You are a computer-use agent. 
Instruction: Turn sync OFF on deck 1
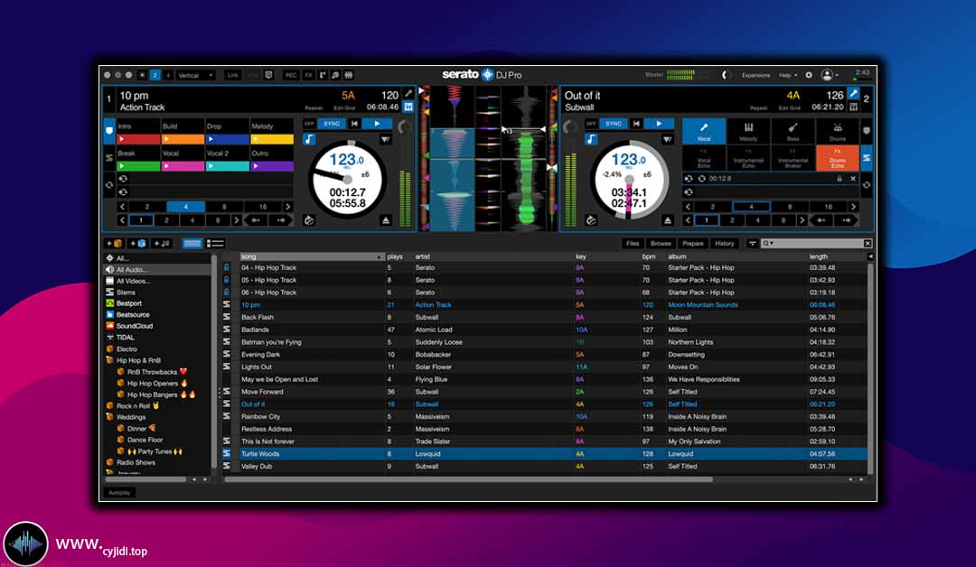point(309,124)
